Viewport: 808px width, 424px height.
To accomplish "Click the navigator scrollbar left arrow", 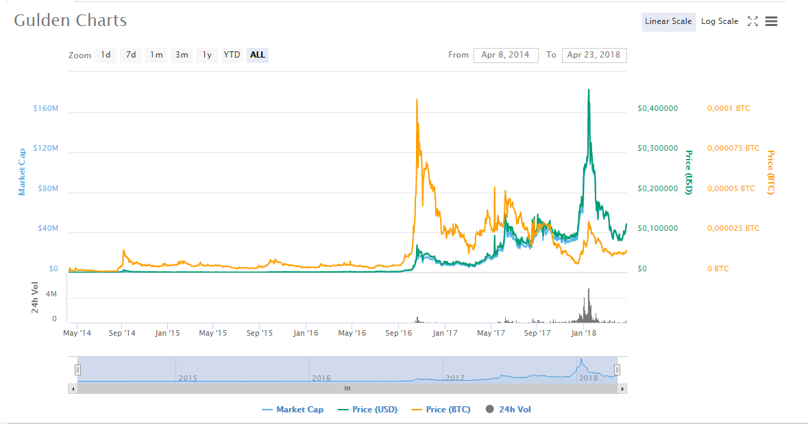I will click(x=73, y=389).
